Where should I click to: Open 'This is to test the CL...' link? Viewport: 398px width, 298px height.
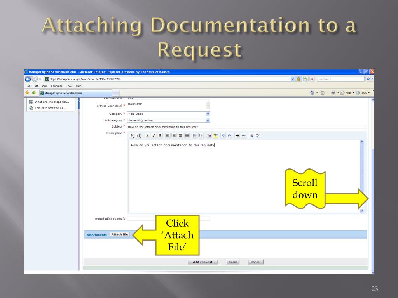pos(51,108)
